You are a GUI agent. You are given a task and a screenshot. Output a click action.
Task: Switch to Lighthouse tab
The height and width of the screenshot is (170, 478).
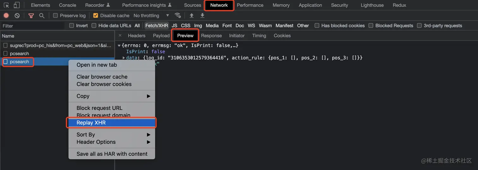click(x=372, y=5)
